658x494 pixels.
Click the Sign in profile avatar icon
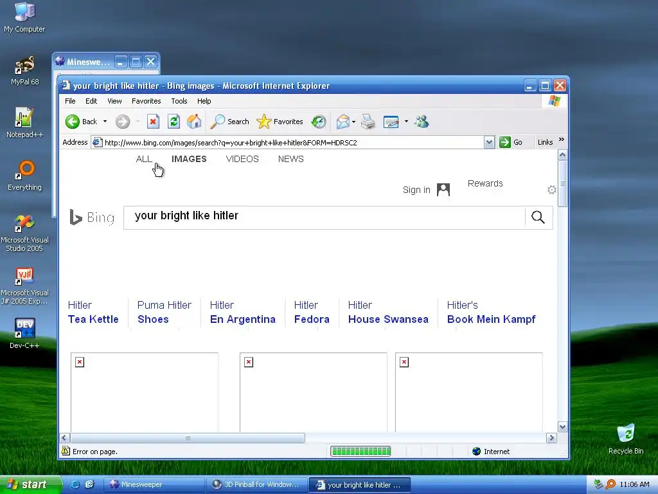pos(443,190)
